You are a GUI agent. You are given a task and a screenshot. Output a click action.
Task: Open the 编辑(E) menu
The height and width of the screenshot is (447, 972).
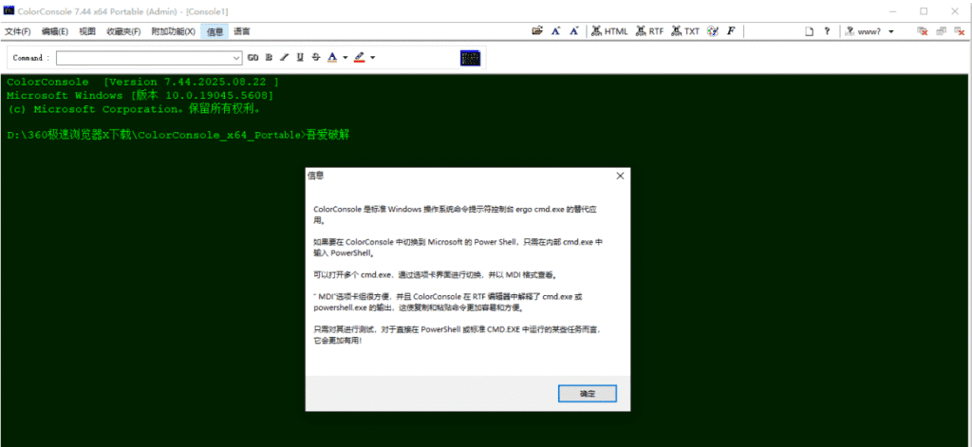pos(54,31)
